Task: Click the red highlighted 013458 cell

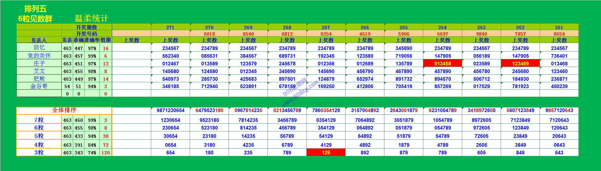Action: pos(442,64)
